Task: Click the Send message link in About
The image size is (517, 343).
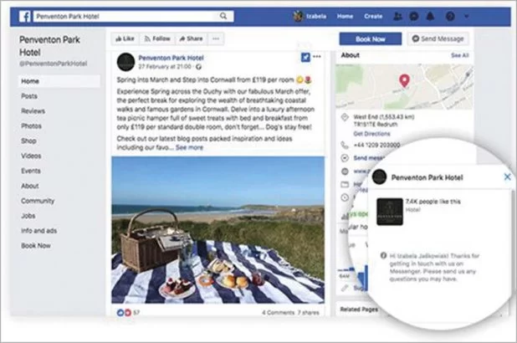Action: pyautogui.click(x=369, y=158)
